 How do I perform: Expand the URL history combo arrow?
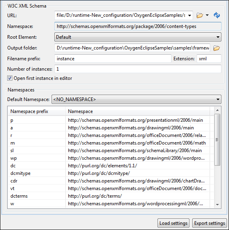tap(189, 15)
